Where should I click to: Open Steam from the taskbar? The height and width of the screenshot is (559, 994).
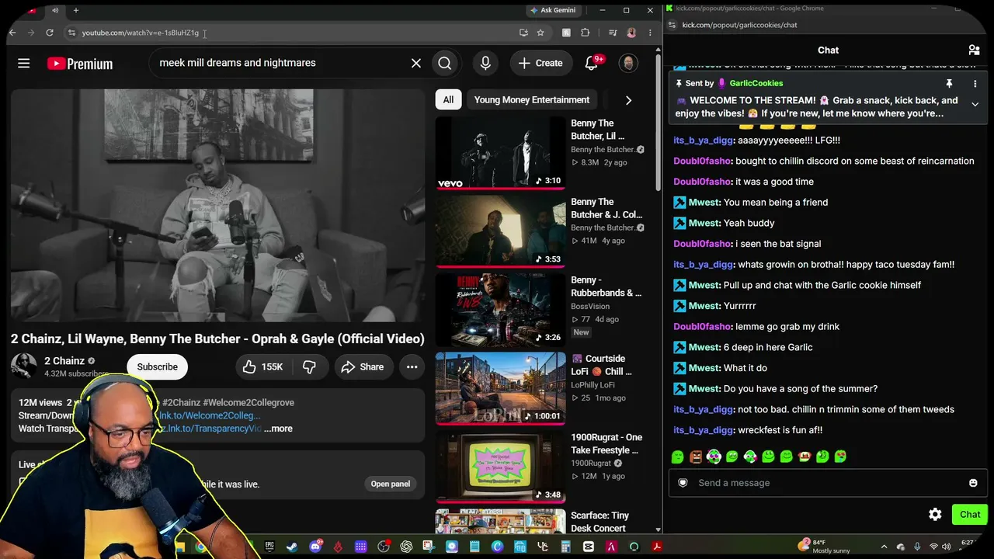pos(292,547)
